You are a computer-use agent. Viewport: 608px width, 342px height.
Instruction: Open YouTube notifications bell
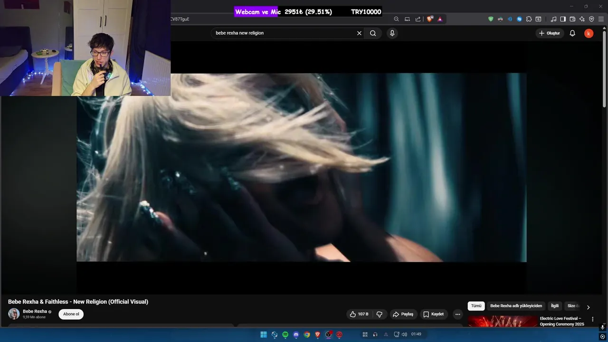[572, 33]
